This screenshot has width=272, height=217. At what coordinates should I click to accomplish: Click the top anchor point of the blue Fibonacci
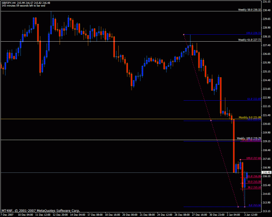point(184,35)
